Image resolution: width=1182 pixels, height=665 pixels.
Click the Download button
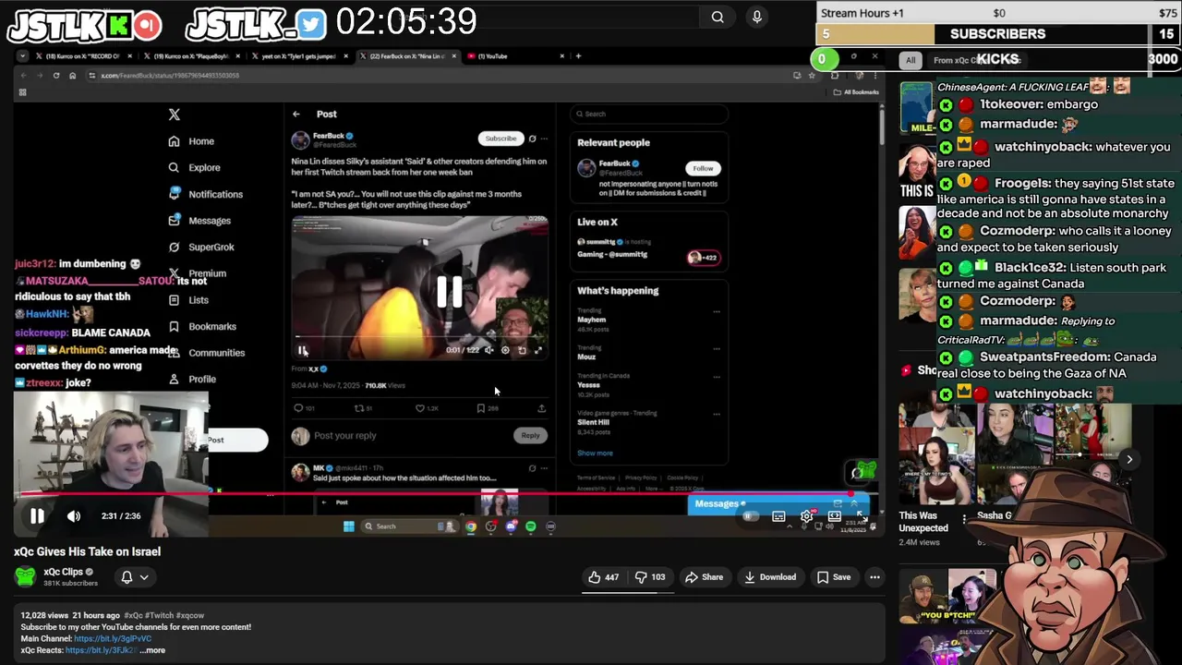(770, 577)
